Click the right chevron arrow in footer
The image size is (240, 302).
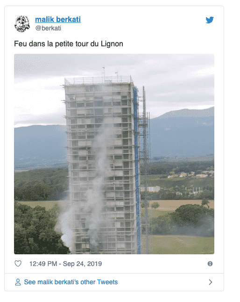click(211, 282)
